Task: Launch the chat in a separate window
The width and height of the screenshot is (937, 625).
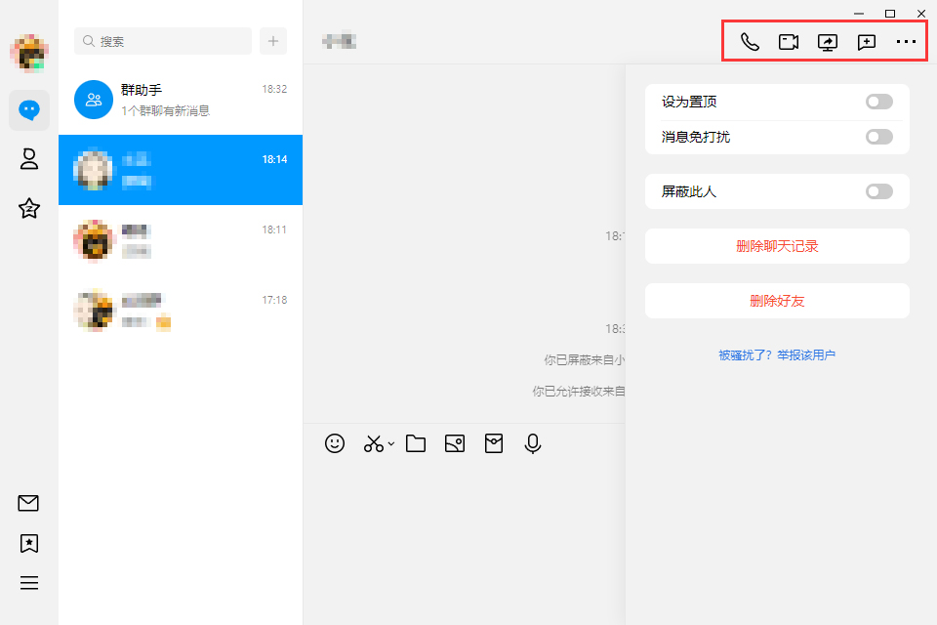Action: tap(867, 42)
